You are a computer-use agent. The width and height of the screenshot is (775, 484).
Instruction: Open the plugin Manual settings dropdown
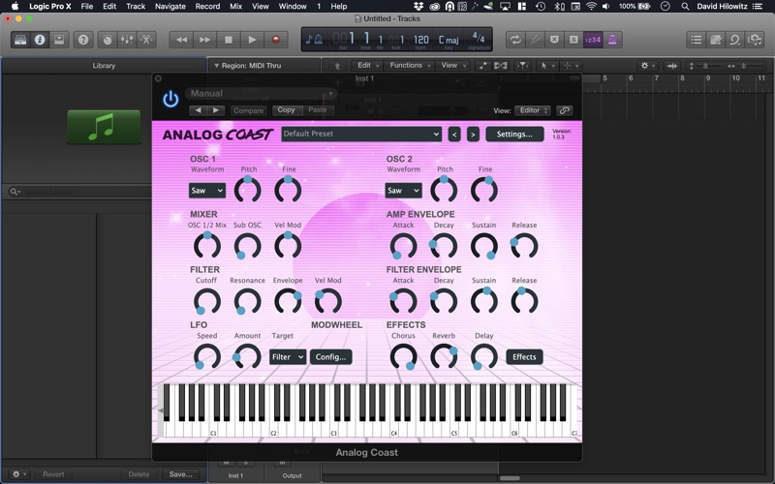(261, 93)
